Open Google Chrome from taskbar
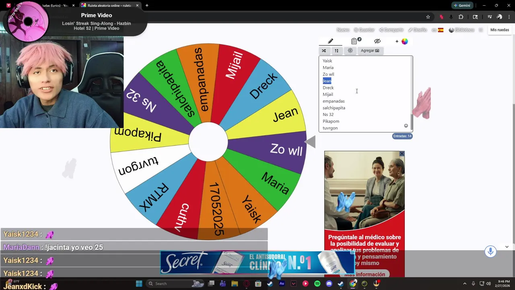Viewport: 515px width, 290px height. pos(352,284)
